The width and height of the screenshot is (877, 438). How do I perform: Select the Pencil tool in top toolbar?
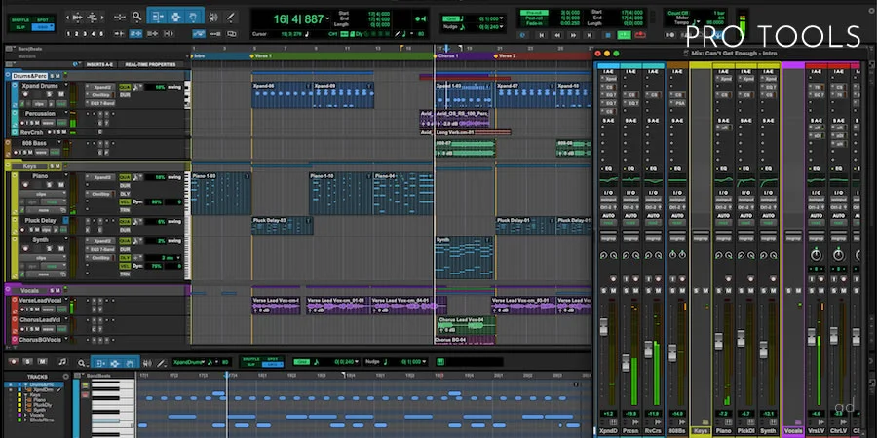(230, 17)
